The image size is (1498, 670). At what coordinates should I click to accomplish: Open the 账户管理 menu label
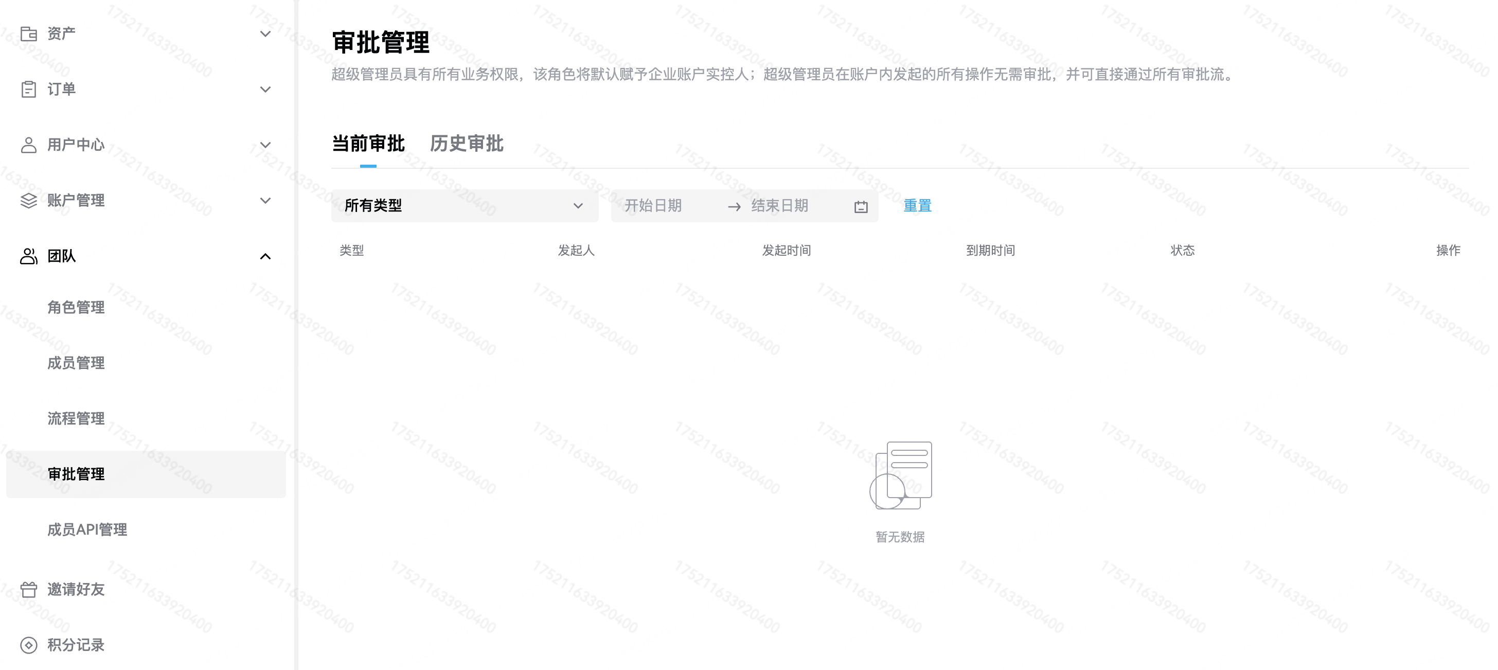[76, 201]
